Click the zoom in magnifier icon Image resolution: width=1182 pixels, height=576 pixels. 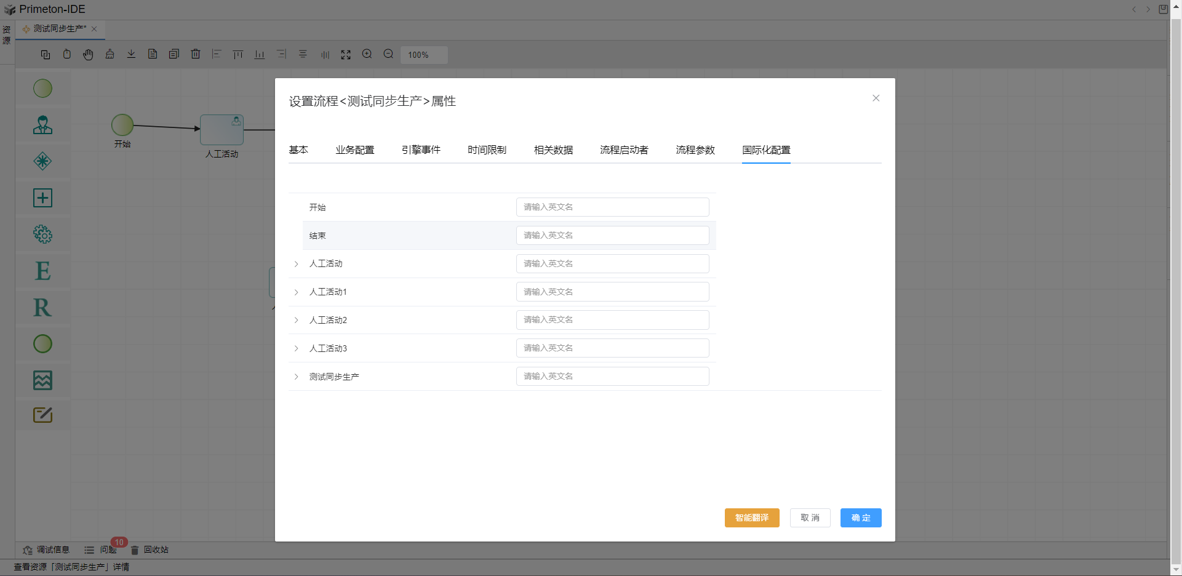367,54
